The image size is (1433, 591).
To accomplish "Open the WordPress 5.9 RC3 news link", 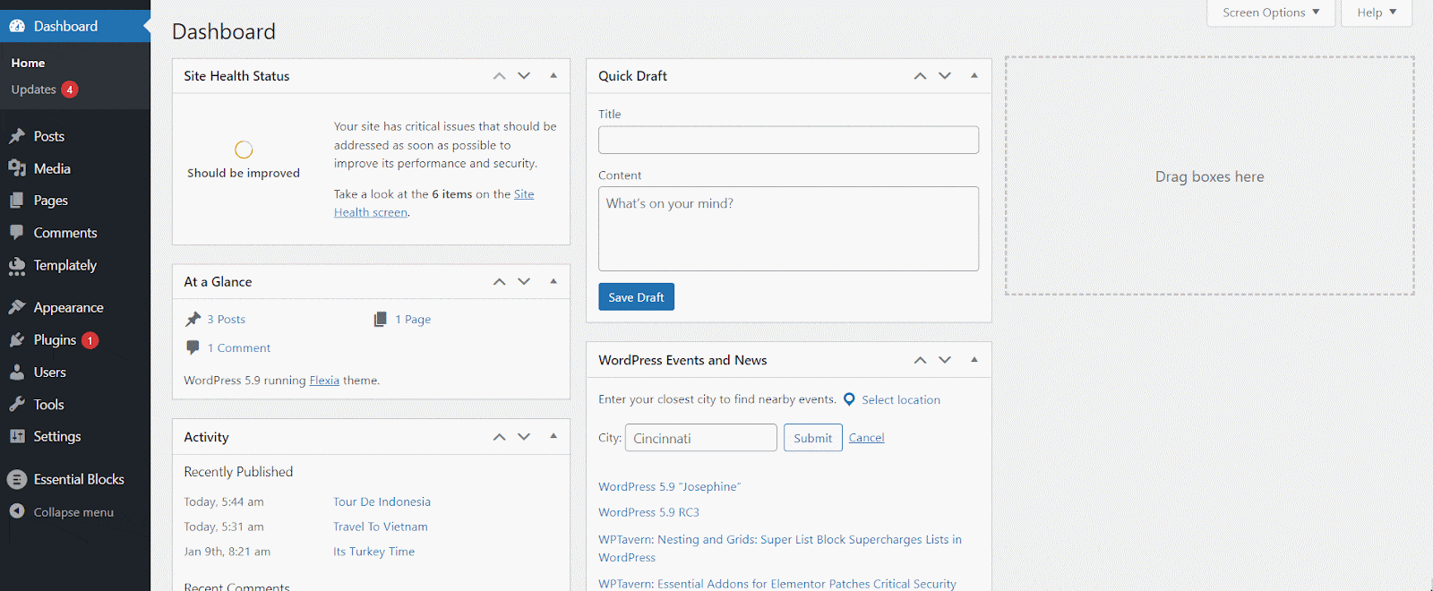I will tap(648, 512).
